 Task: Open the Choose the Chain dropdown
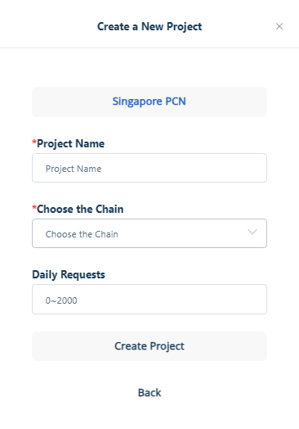[x=149, y=233]
